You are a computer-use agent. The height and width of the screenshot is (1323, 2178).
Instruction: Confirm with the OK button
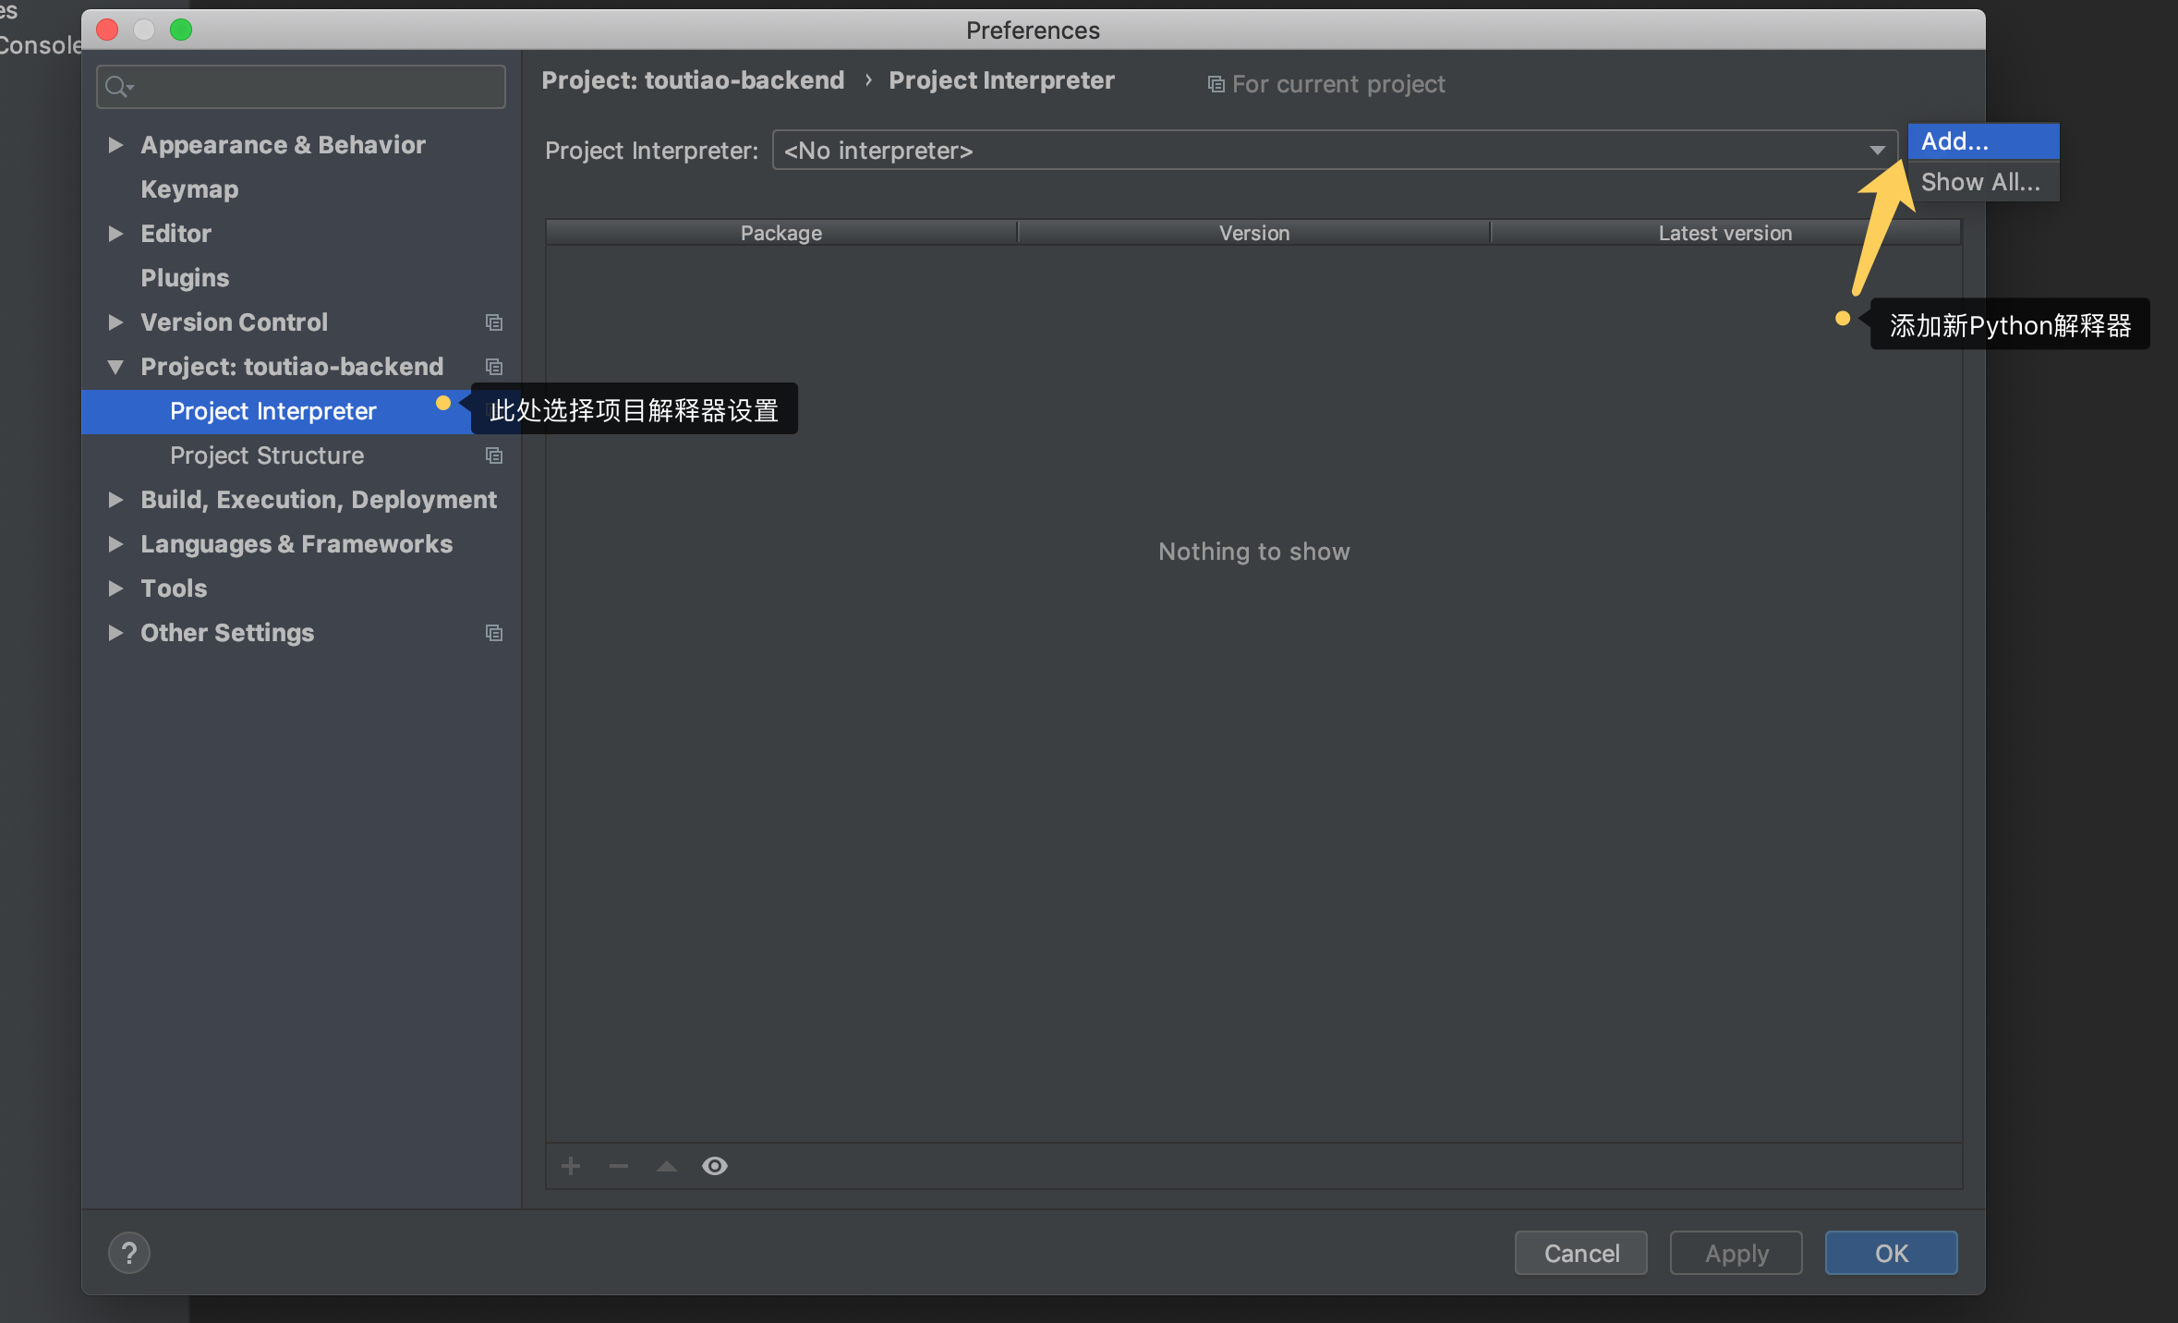point(1891,1253)
